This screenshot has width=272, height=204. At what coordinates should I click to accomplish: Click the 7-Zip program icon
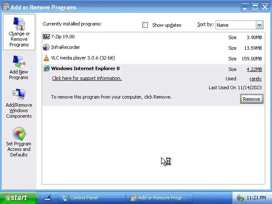point(46,37)
